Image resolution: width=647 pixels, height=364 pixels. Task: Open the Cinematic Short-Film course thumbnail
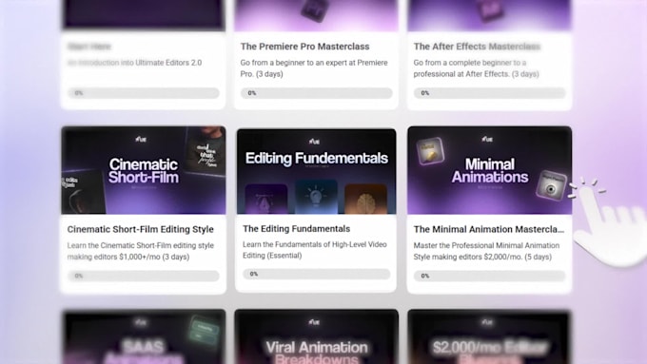coord(144,170)
